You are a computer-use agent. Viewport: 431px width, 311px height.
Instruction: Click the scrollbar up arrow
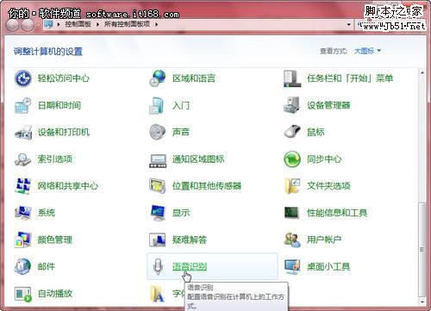[x=422, y=73]
